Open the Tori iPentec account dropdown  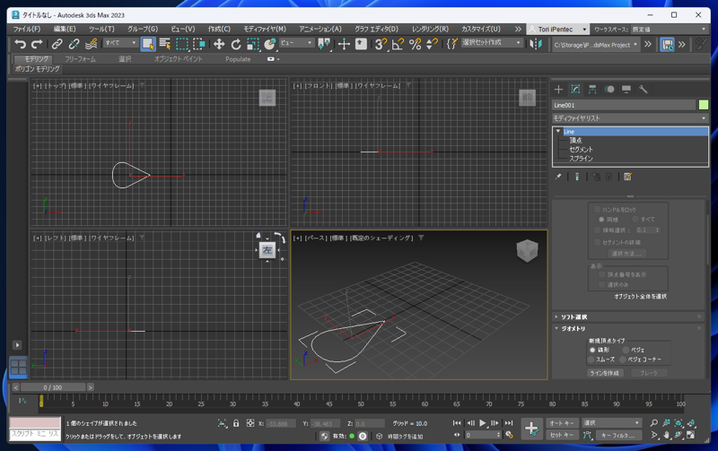click(557, 30)
